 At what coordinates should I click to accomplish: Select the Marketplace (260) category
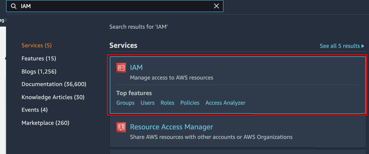(46, 123)
